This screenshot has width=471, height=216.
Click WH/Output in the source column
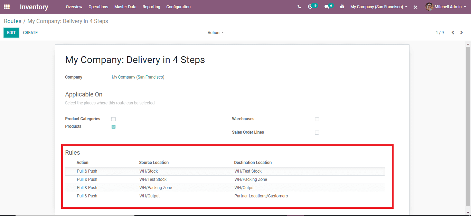(149, 196)
